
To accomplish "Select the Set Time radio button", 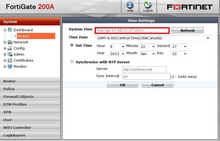I will pyautogui.click(x=72, y=45).
